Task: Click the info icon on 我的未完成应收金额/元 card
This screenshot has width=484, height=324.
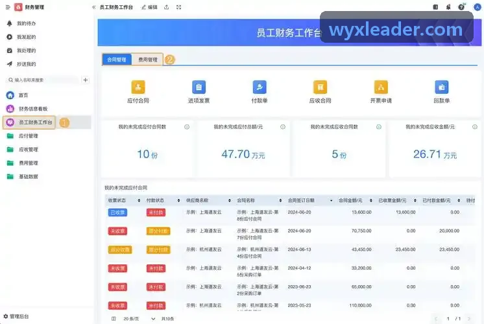Action: (475, 127)
